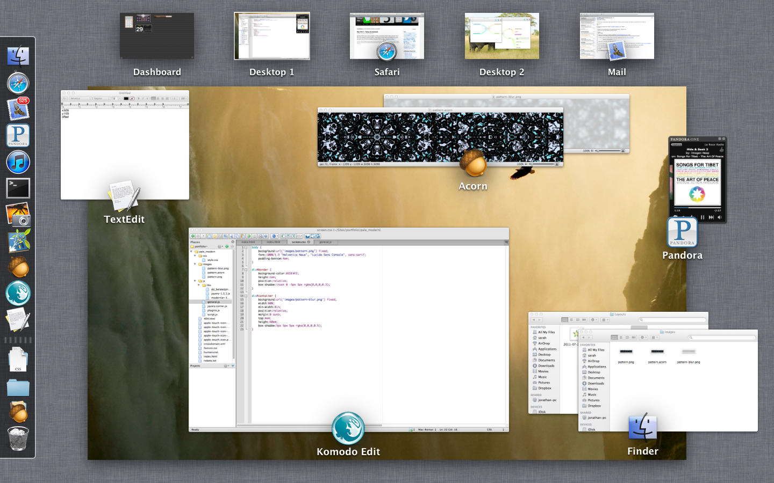
Task: Click the large TextEdit app icon badge
Action: tap(124, 196)
